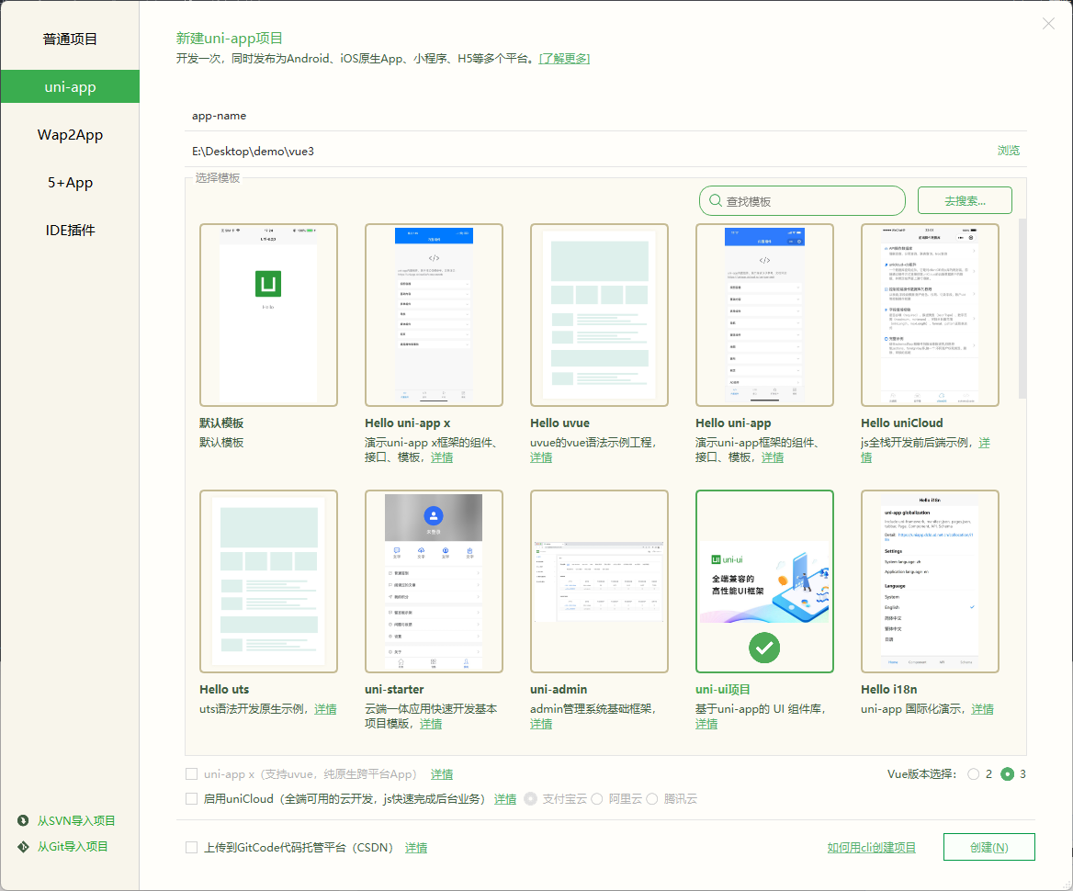Switch to the 普通项目 tab
Viewport: 1073px width, 891px height.
click(x=70, y=39)
